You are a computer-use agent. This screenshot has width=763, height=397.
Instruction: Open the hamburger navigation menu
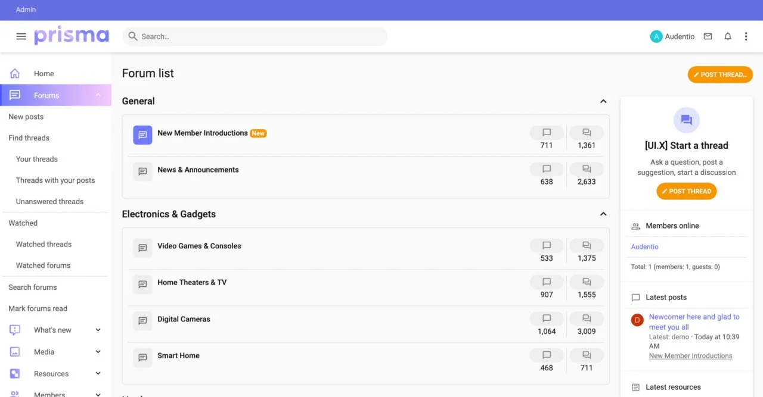coord(21,36)
